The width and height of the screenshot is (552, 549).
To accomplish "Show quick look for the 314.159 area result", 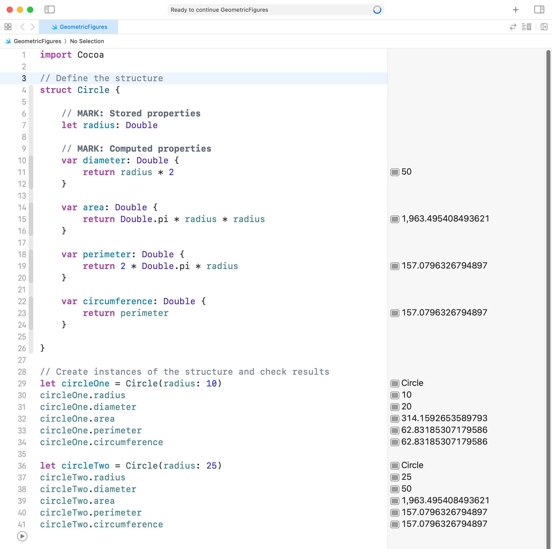I will [395, 419].
